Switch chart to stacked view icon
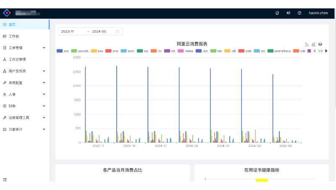Image resolution: width=336 pixels, height=190 pixels. [x=320, y=44]
